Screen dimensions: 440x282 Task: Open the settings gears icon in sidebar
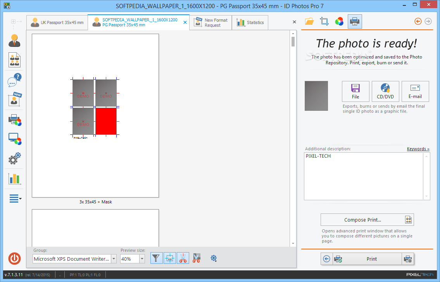15,158
